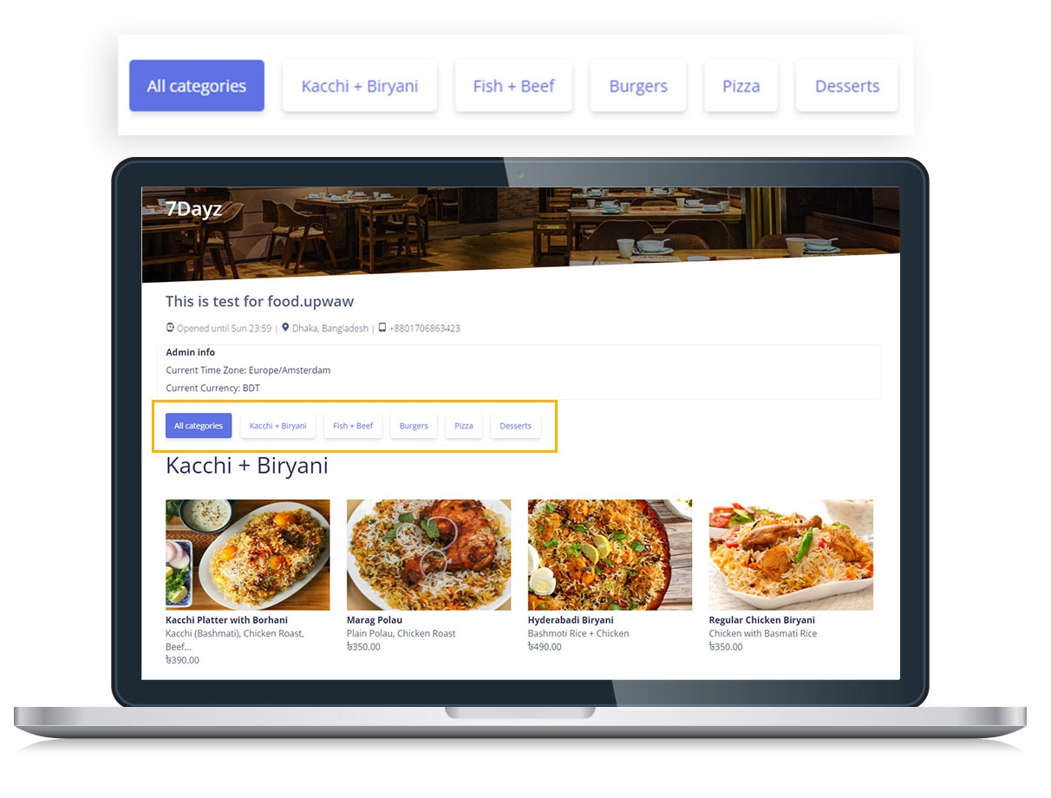Open the Regular Chicken Biryani title link

pyautogui.click(x=761, y=620)
